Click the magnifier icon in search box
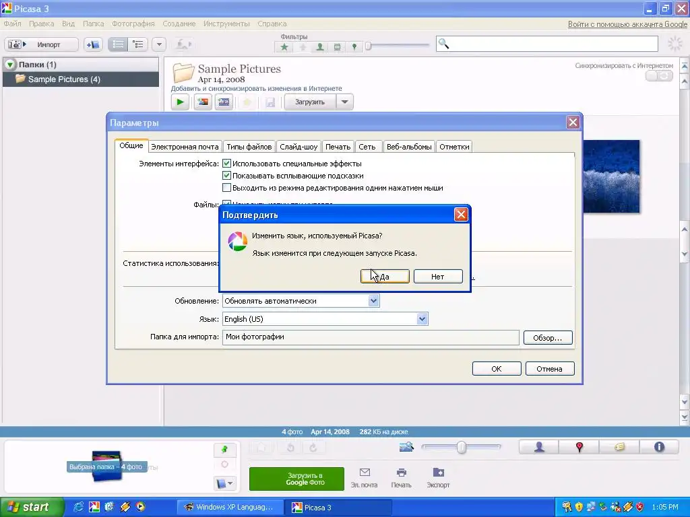Viewport: 690px width, 517px height. coord(443,44)
